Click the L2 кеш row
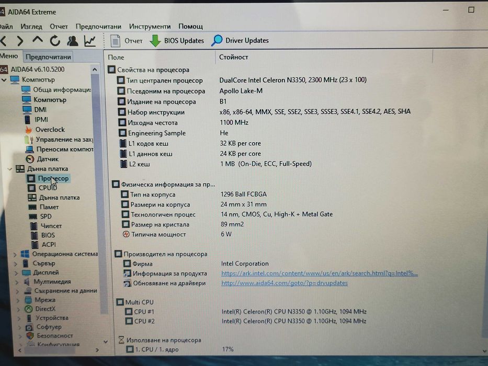Screen dimensions: 488x366 click(x=215, y=164)
